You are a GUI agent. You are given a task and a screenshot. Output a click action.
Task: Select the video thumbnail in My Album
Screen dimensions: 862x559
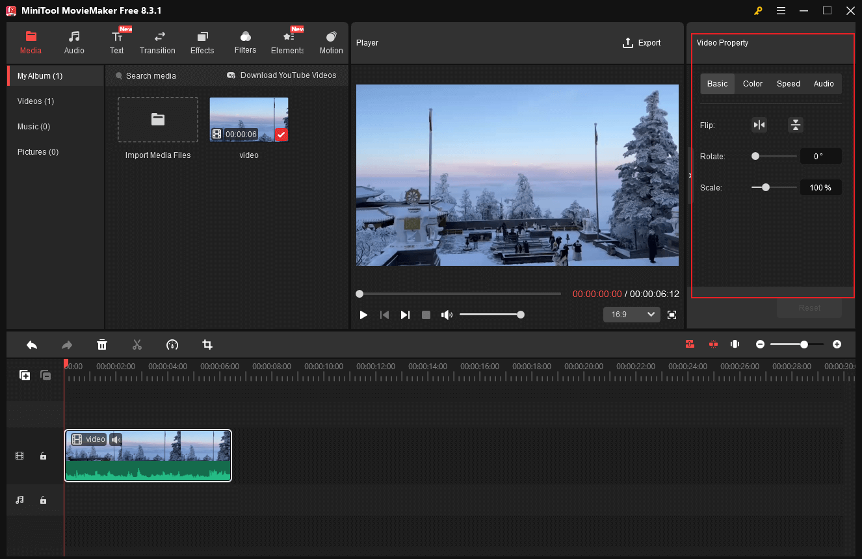pyautogui.click(x=248, y=119)
